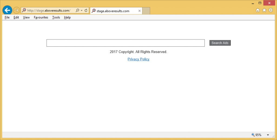
Task: Expand the zoom level dropdown arrow
Action: [268, 135]
